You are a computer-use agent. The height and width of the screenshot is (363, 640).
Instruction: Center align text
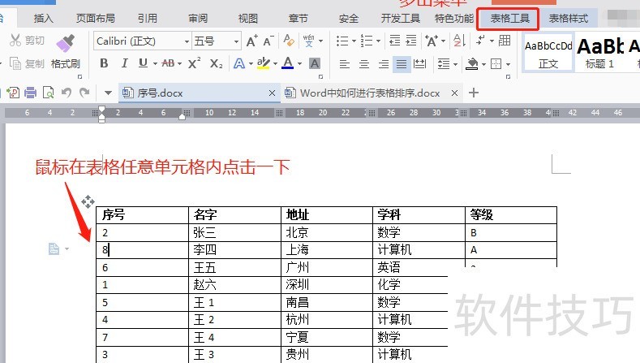pyautogui.click(x=364, y=64)
